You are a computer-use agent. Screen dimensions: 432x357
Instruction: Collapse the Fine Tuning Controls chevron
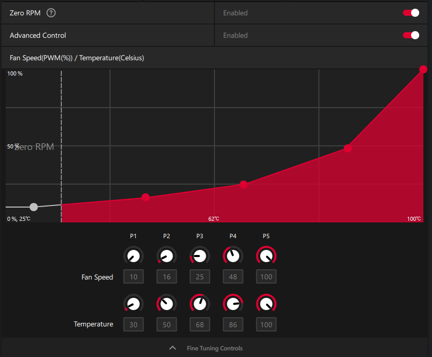173,348
